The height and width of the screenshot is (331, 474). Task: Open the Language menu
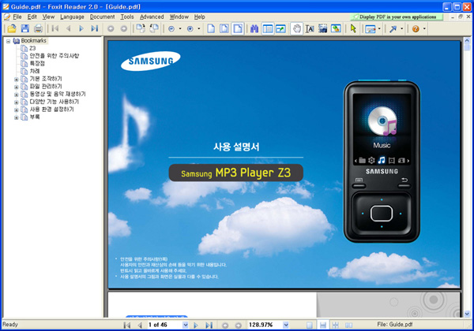[x=72, y=17]
